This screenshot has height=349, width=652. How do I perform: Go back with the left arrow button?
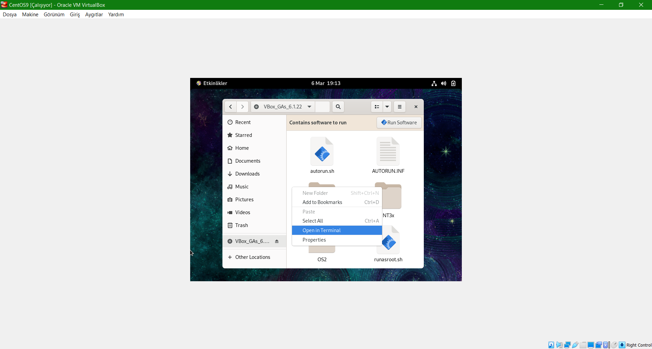click(x=231, y=107)
